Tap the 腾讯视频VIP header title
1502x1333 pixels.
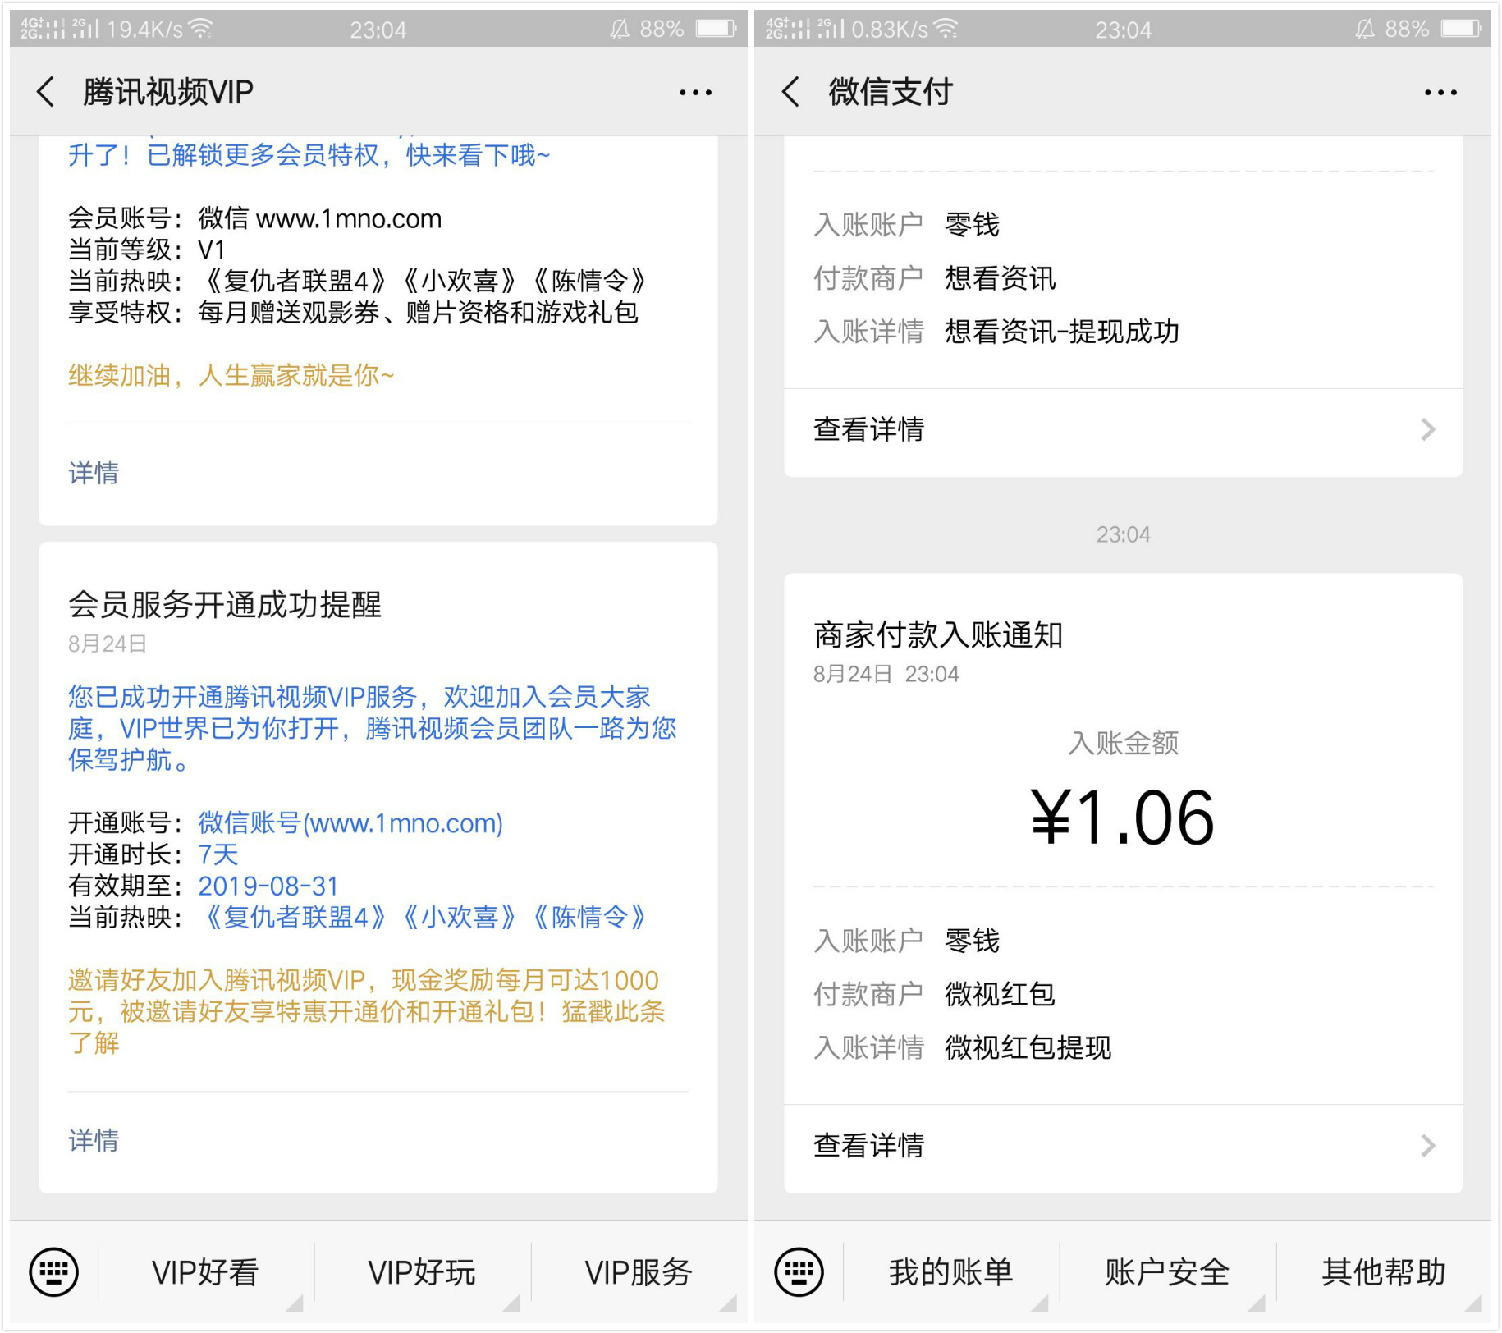pos(168,92)
